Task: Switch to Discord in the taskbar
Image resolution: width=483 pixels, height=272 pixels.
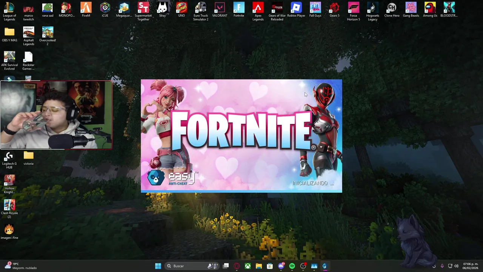Action: tap(281, 266)
